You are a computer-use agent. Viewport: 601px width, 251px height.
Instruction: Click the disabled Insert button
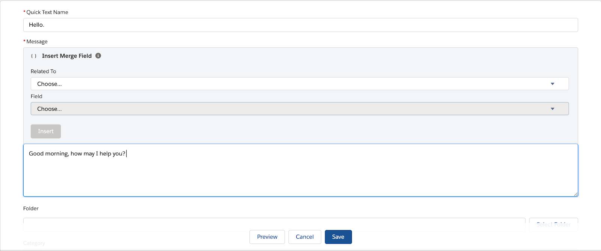(46, 131)
